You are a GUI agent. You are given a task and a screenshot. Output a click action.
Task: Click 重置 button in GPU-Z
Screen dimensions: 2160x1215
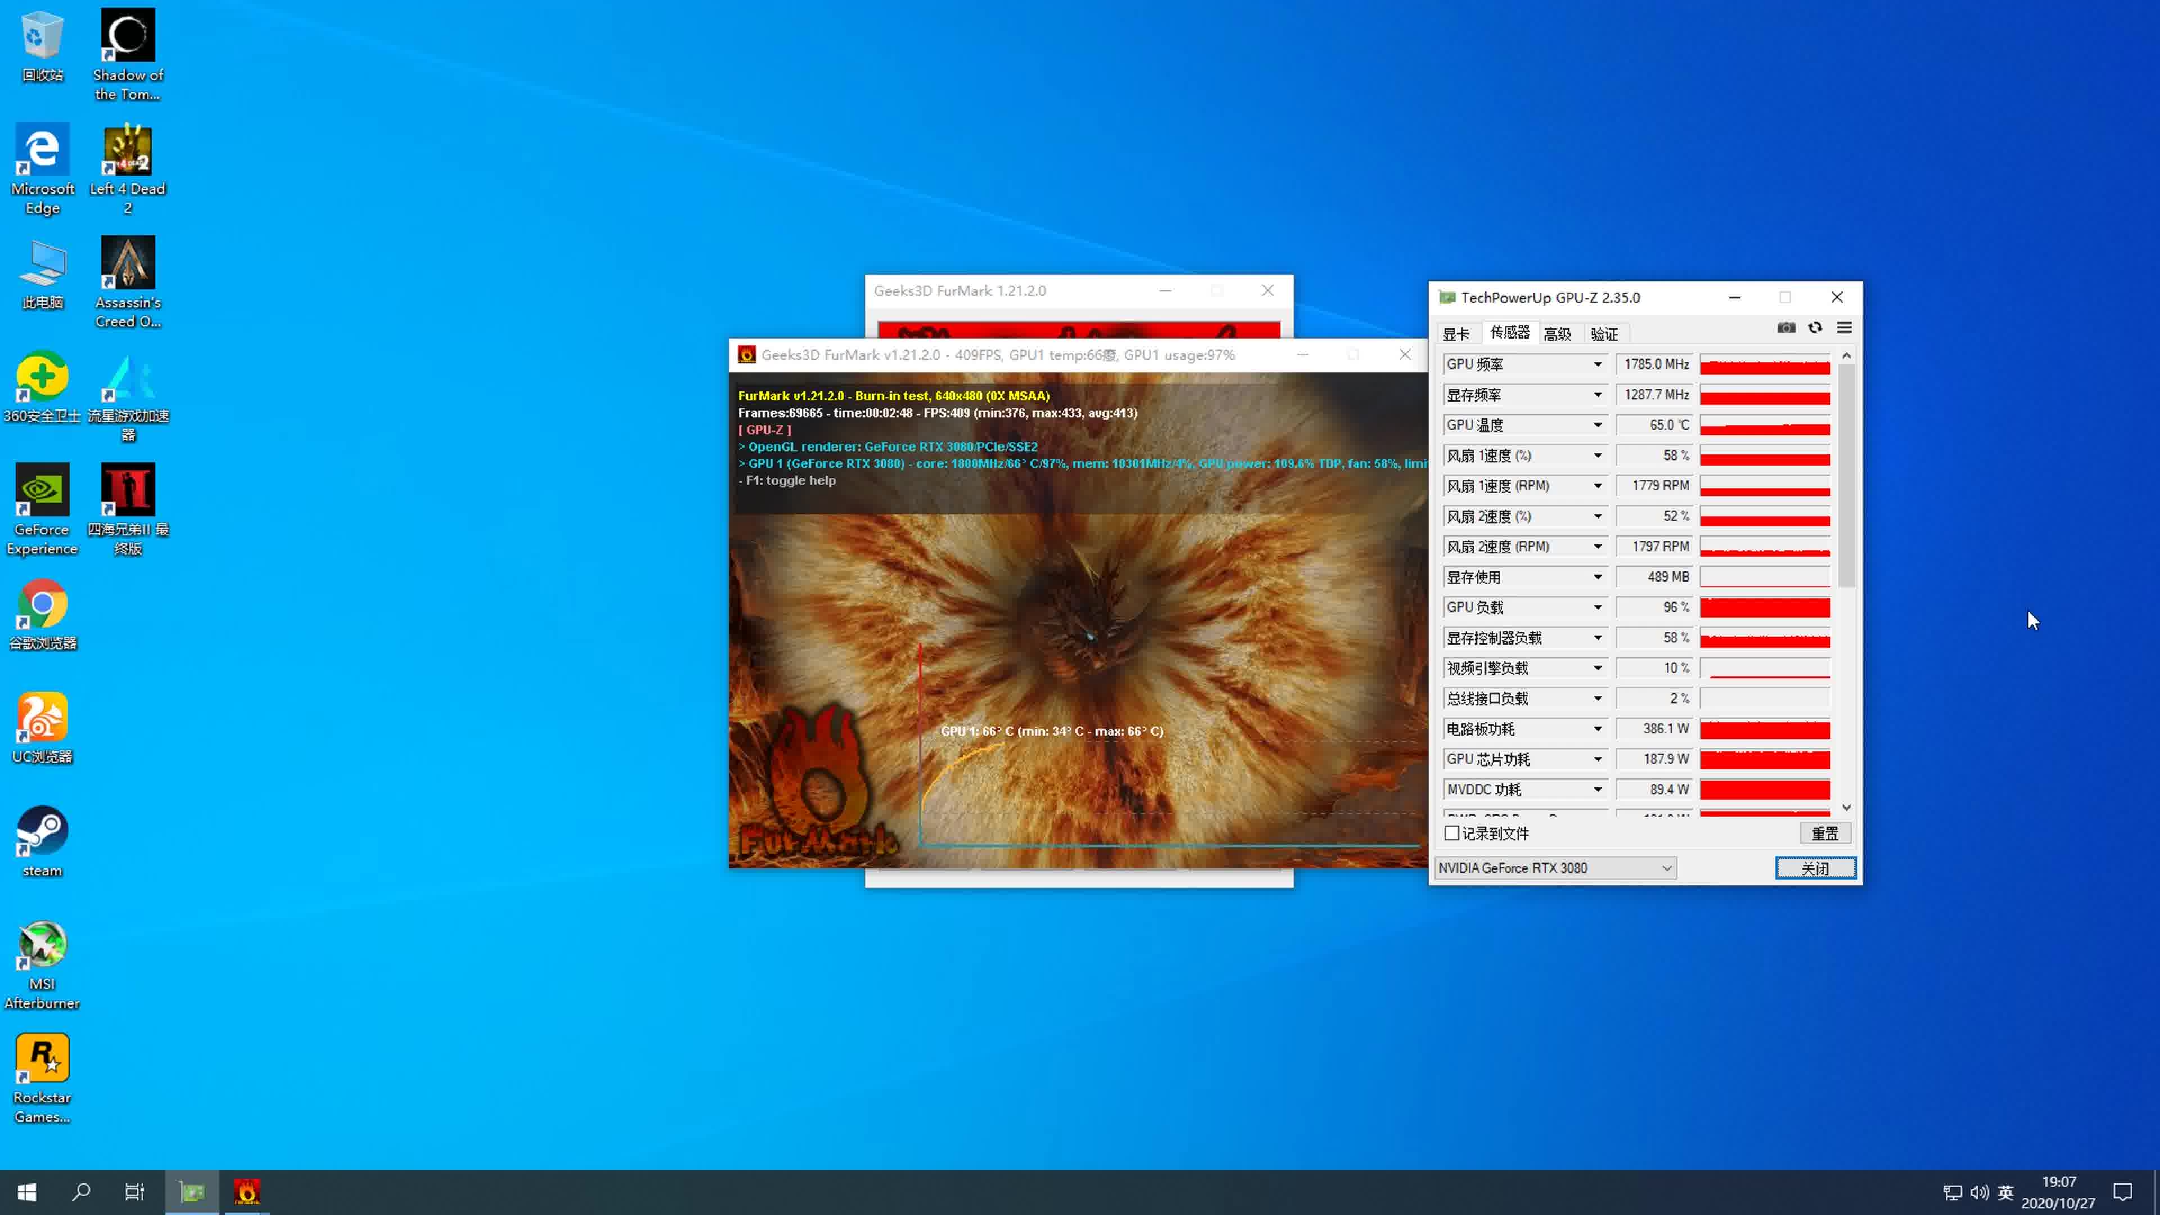(1825, 834)
